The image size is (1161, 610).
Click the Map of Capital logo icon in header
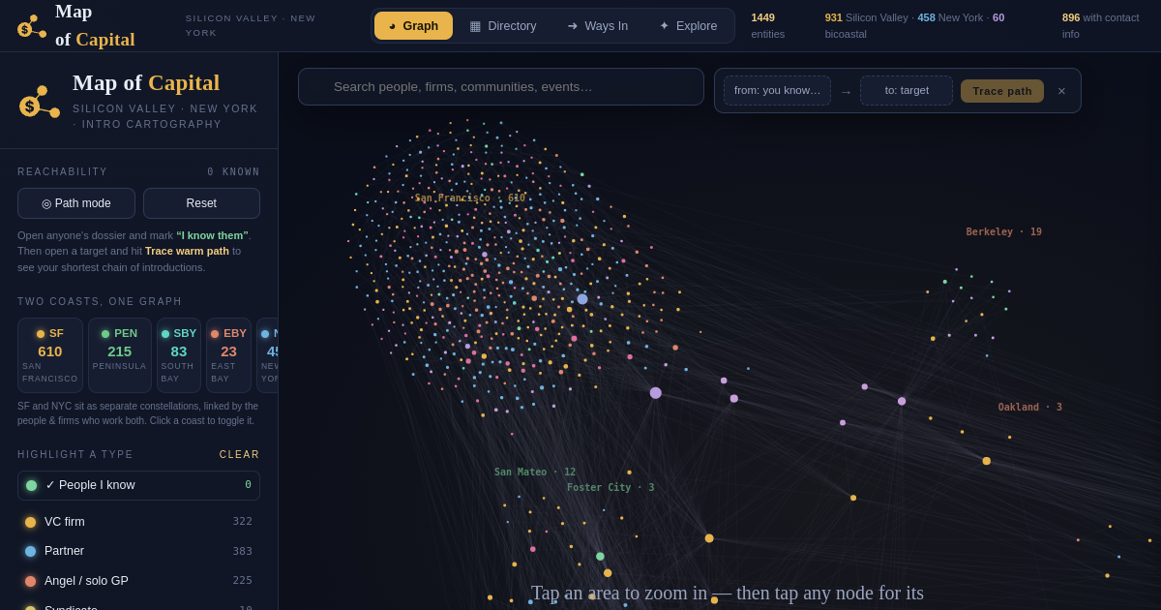pyautogui.click(x=32, y=26)
